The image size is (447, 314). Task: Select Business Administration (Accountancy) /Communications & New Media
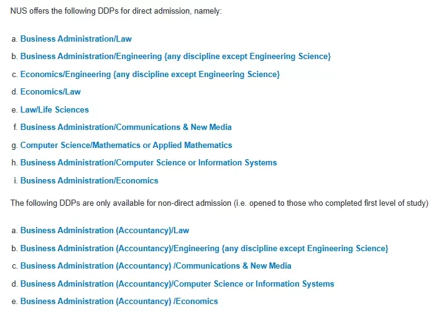(155, 266)
